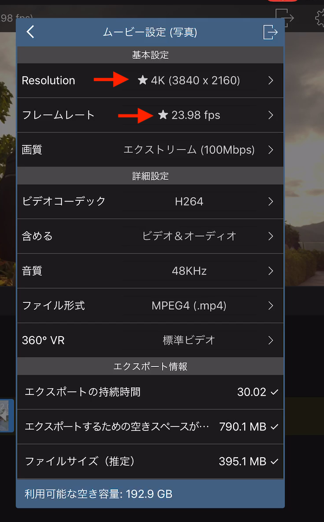Open the Resolution row chevron
324x522 pixels.
tap(271, 81)
